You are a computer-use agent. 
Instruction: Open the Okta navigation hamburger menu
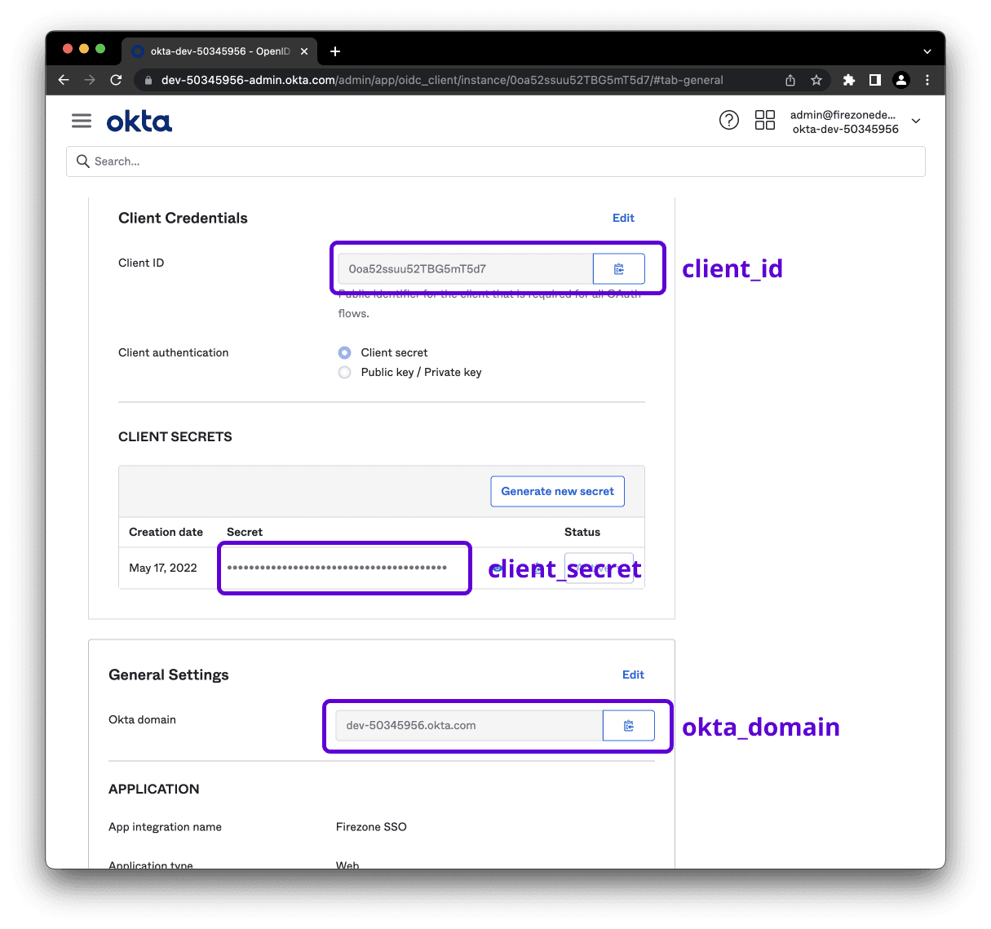tap(81, 120)
